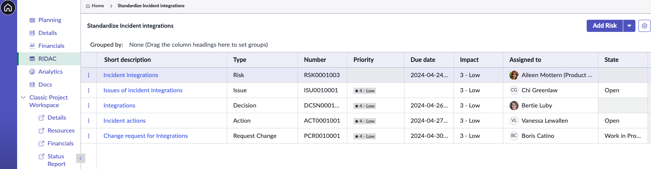Go to the Analytics section
This screenshot has width=651, height=169.
pyautogui.click(x=50, y=72)
